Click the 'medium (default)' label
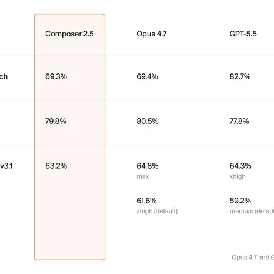Viewport: 274px width, 274px height. (252, 211)
